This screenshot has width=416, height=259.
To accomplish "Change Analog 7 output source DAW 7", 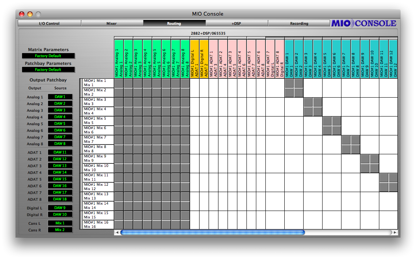I will pyautogui.click(x=60, y=137).
